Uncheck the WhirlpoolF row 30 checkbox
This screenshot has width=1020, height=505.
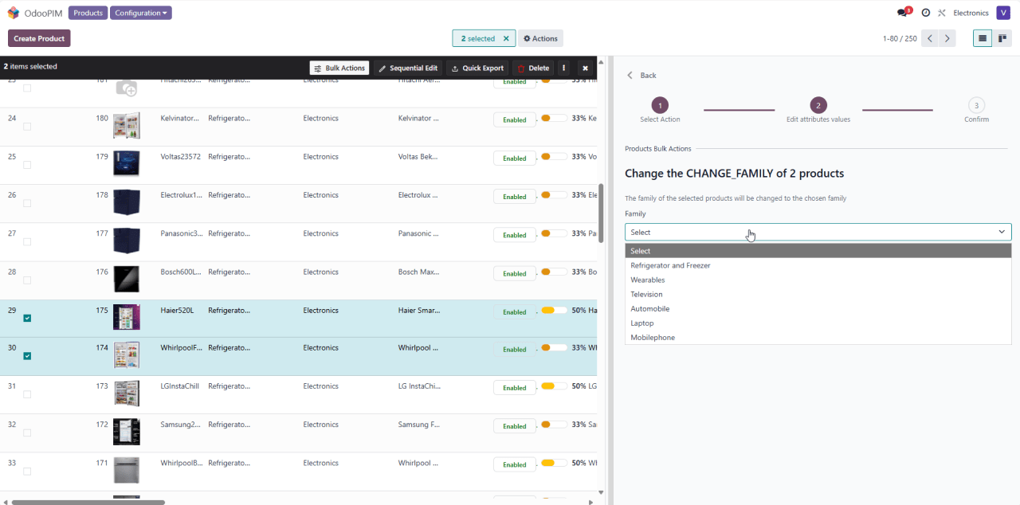(27, 356)
